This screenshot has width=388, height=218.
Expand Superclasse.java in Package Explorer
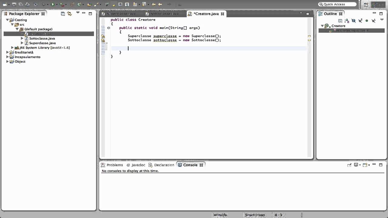point(22,43)
